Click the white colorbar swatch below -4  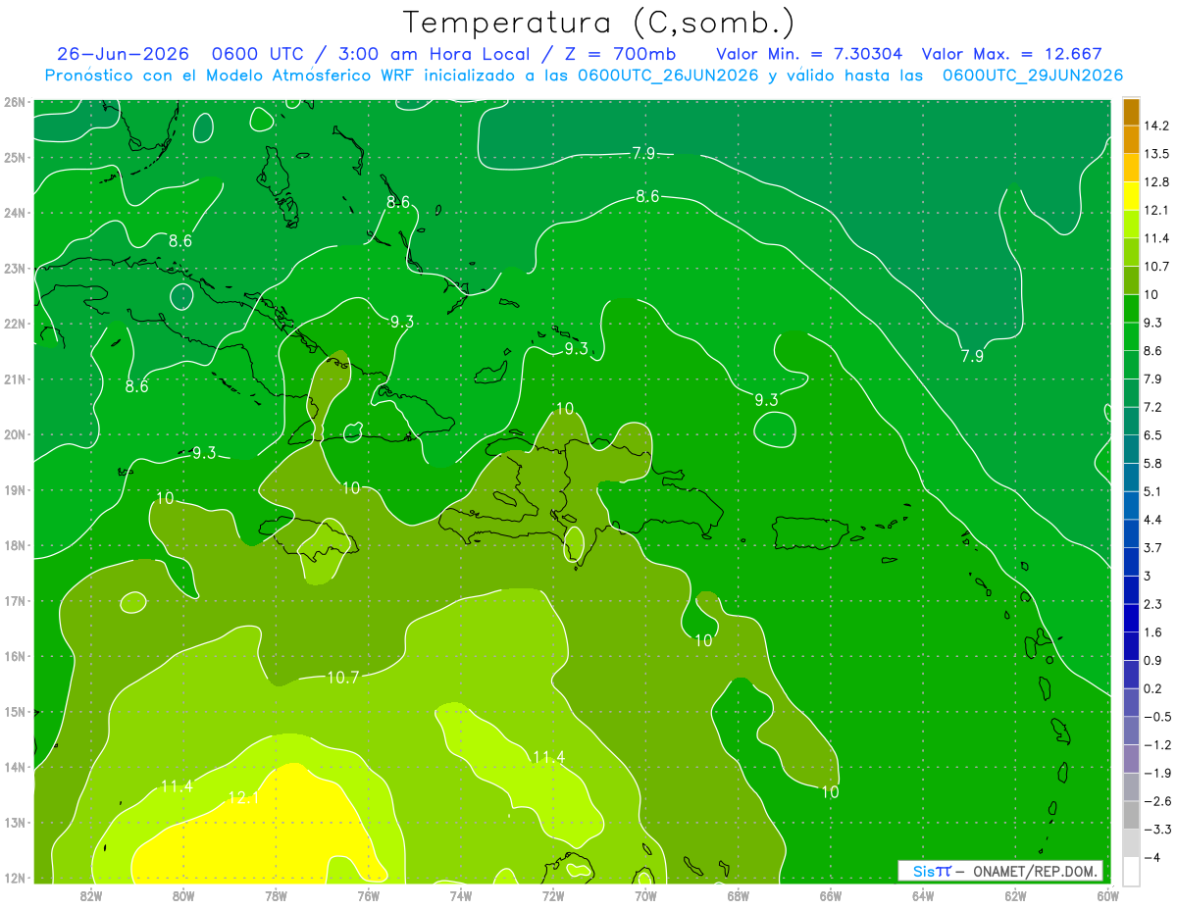coord(1131,870)
